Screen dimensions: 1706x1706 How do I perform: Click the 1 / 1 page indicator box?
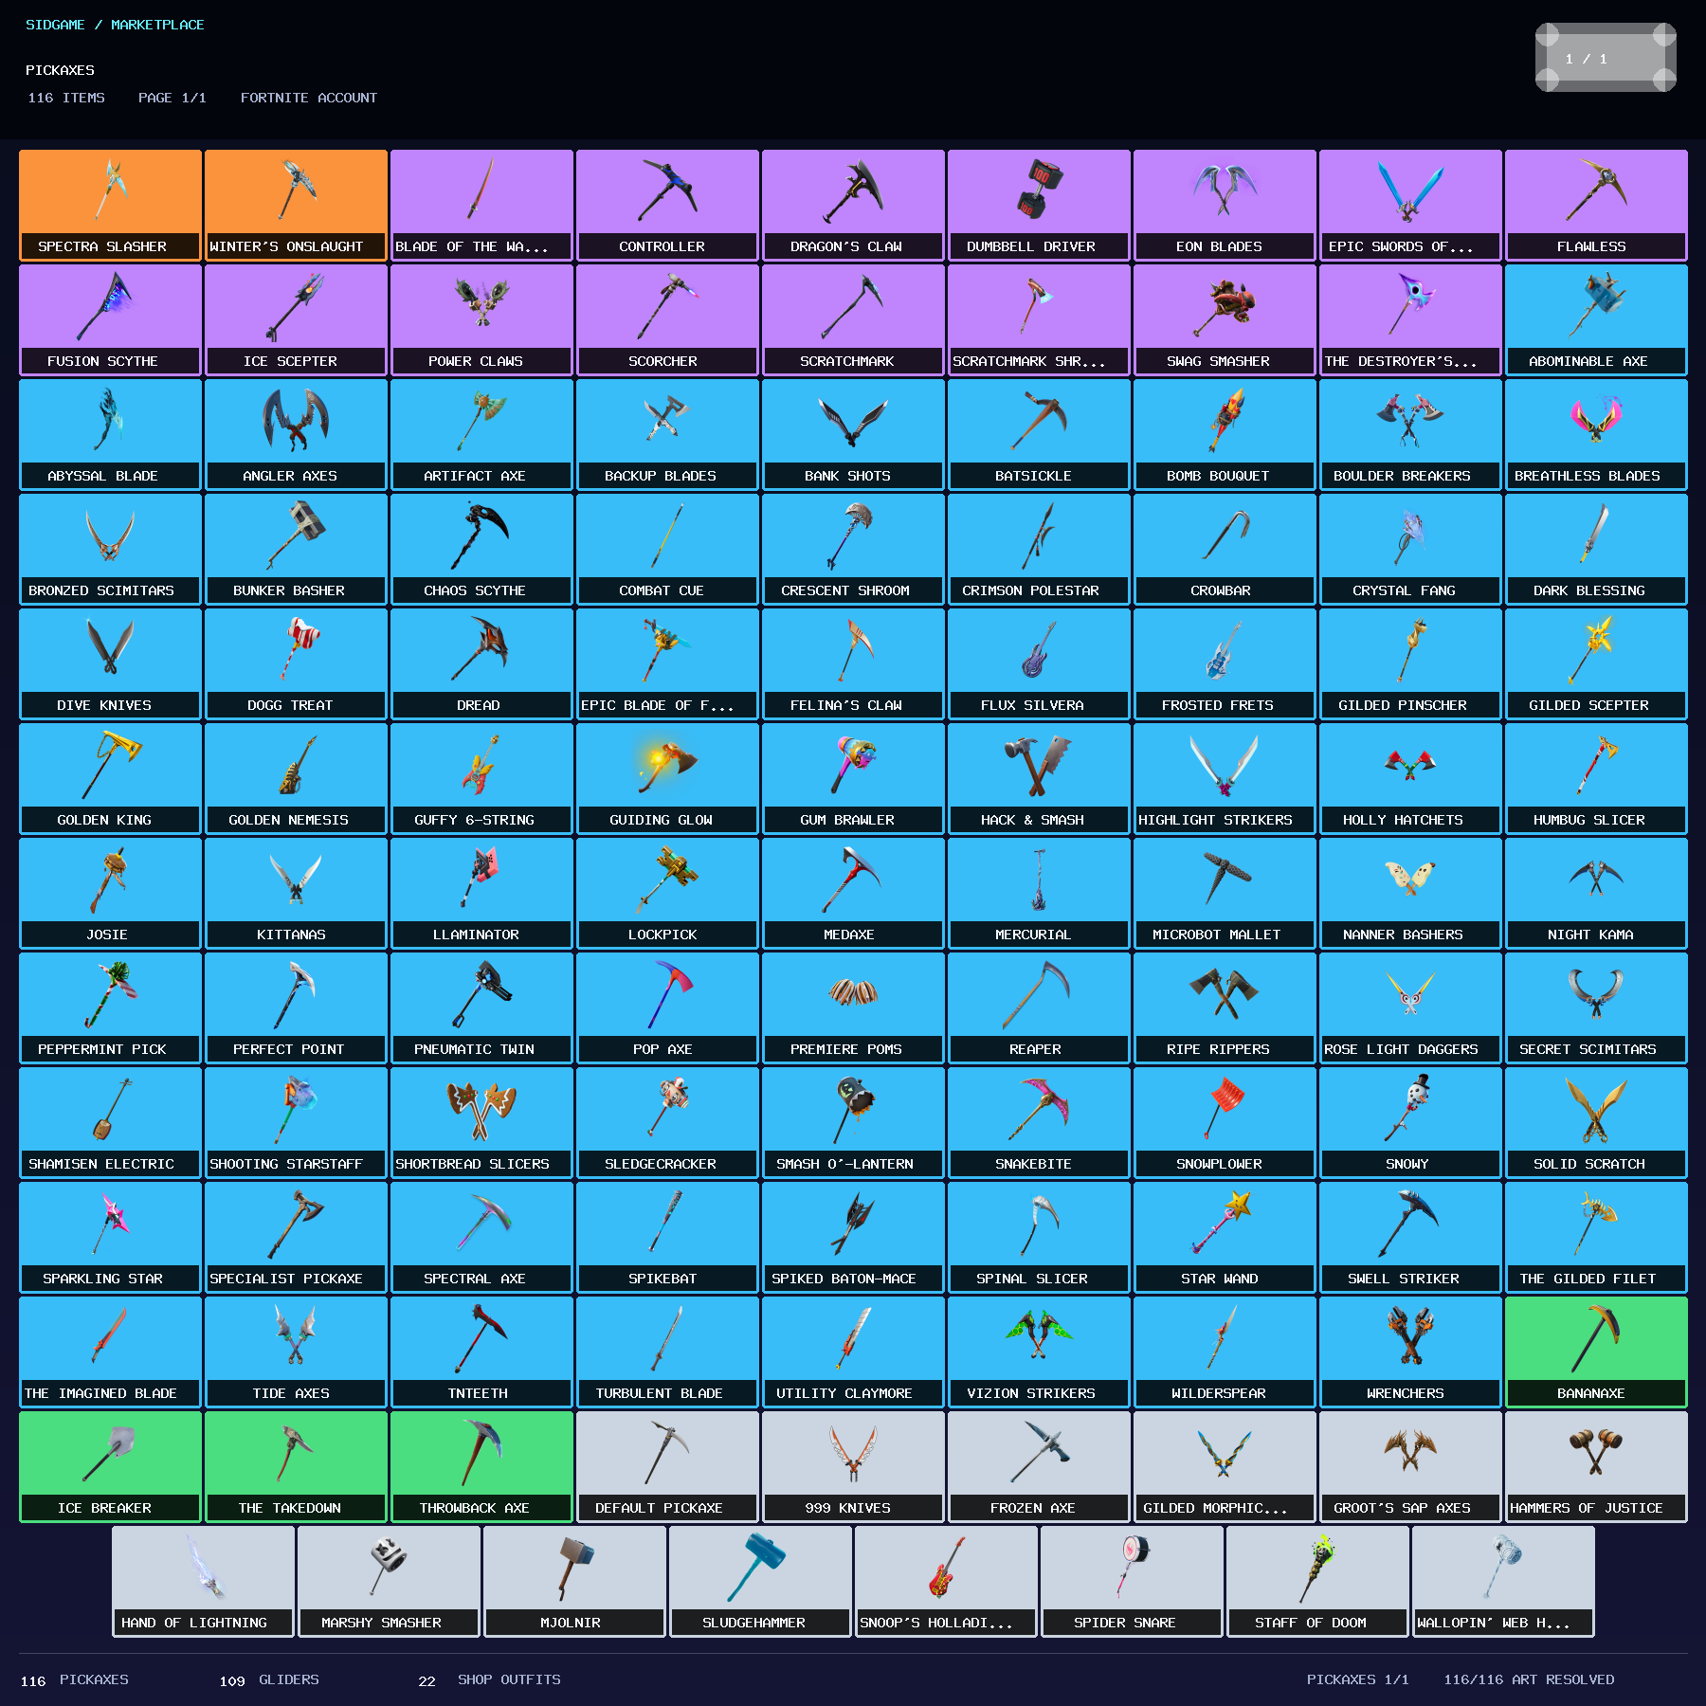tap(1606, 58)
